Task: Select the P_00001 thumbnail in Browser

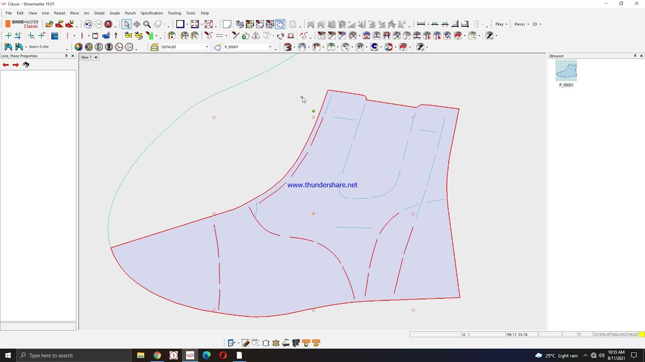Action: coord(566,70)
